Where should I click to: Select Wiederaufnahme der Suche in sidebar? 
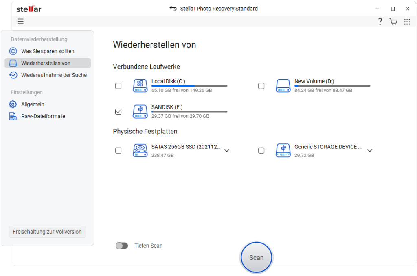click(x=54, y=75)
